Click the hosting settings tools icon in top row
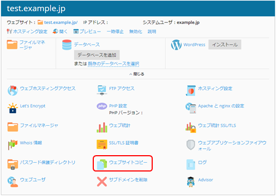Viewport: 276px width, 196px height. [9, 32]
